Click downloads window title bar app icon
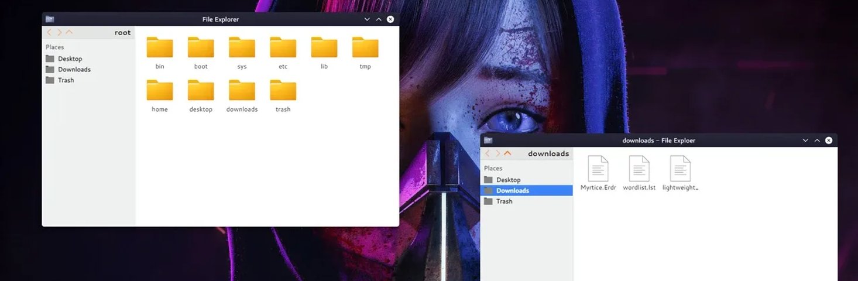The width and height of the screenshot is (858, 281). pos(488,140)
